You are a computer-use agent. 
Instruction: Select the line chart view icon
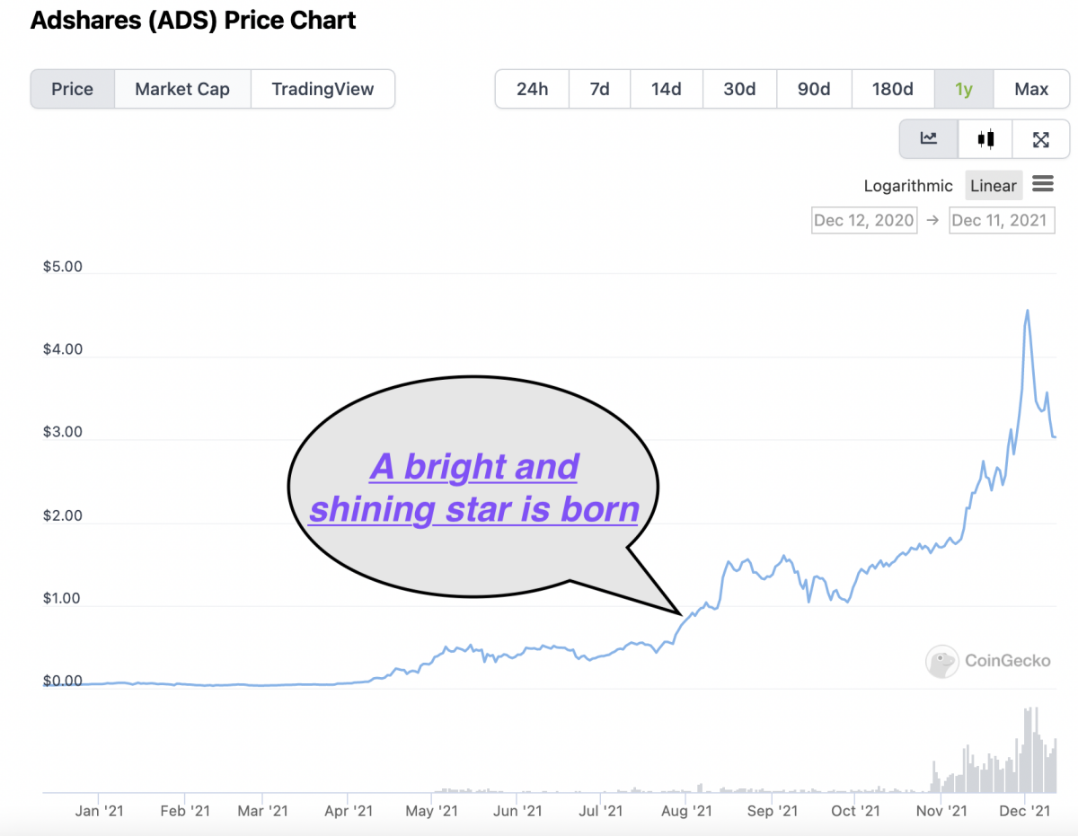[x=928, y=139]
